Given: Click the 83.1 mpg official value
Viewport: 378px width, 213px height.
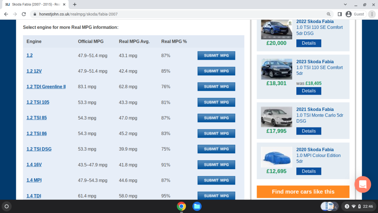Looking at the screenshot, I should (87, 87).
